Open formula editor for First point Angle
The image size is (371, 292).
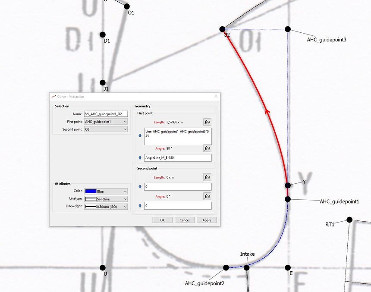[207, 148]
